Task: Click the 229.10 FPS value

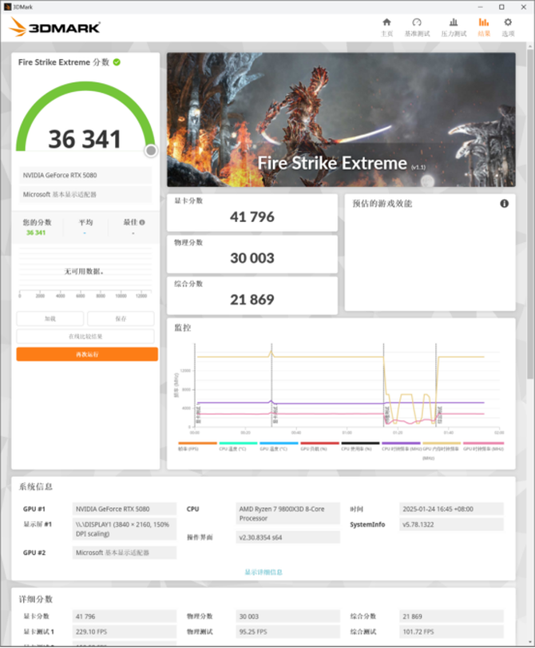Action: (x=125, y=631)
